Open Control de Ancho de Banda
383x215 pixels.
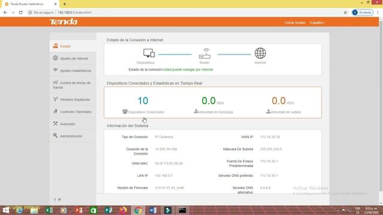coord(73,85)
